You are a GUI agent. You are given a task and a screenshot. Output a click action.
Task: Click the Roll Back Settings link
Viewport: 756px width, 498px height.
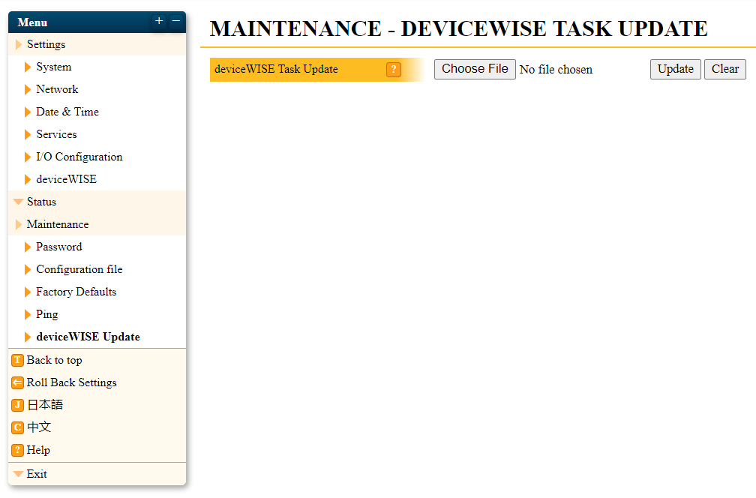[x=72, y=382]
